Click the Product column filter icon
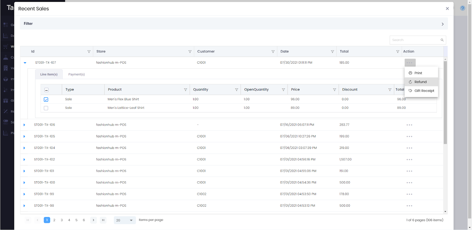 [186, 90]
